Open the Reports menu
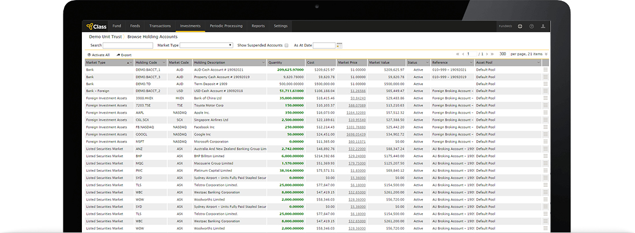 (x=258, y=26)
